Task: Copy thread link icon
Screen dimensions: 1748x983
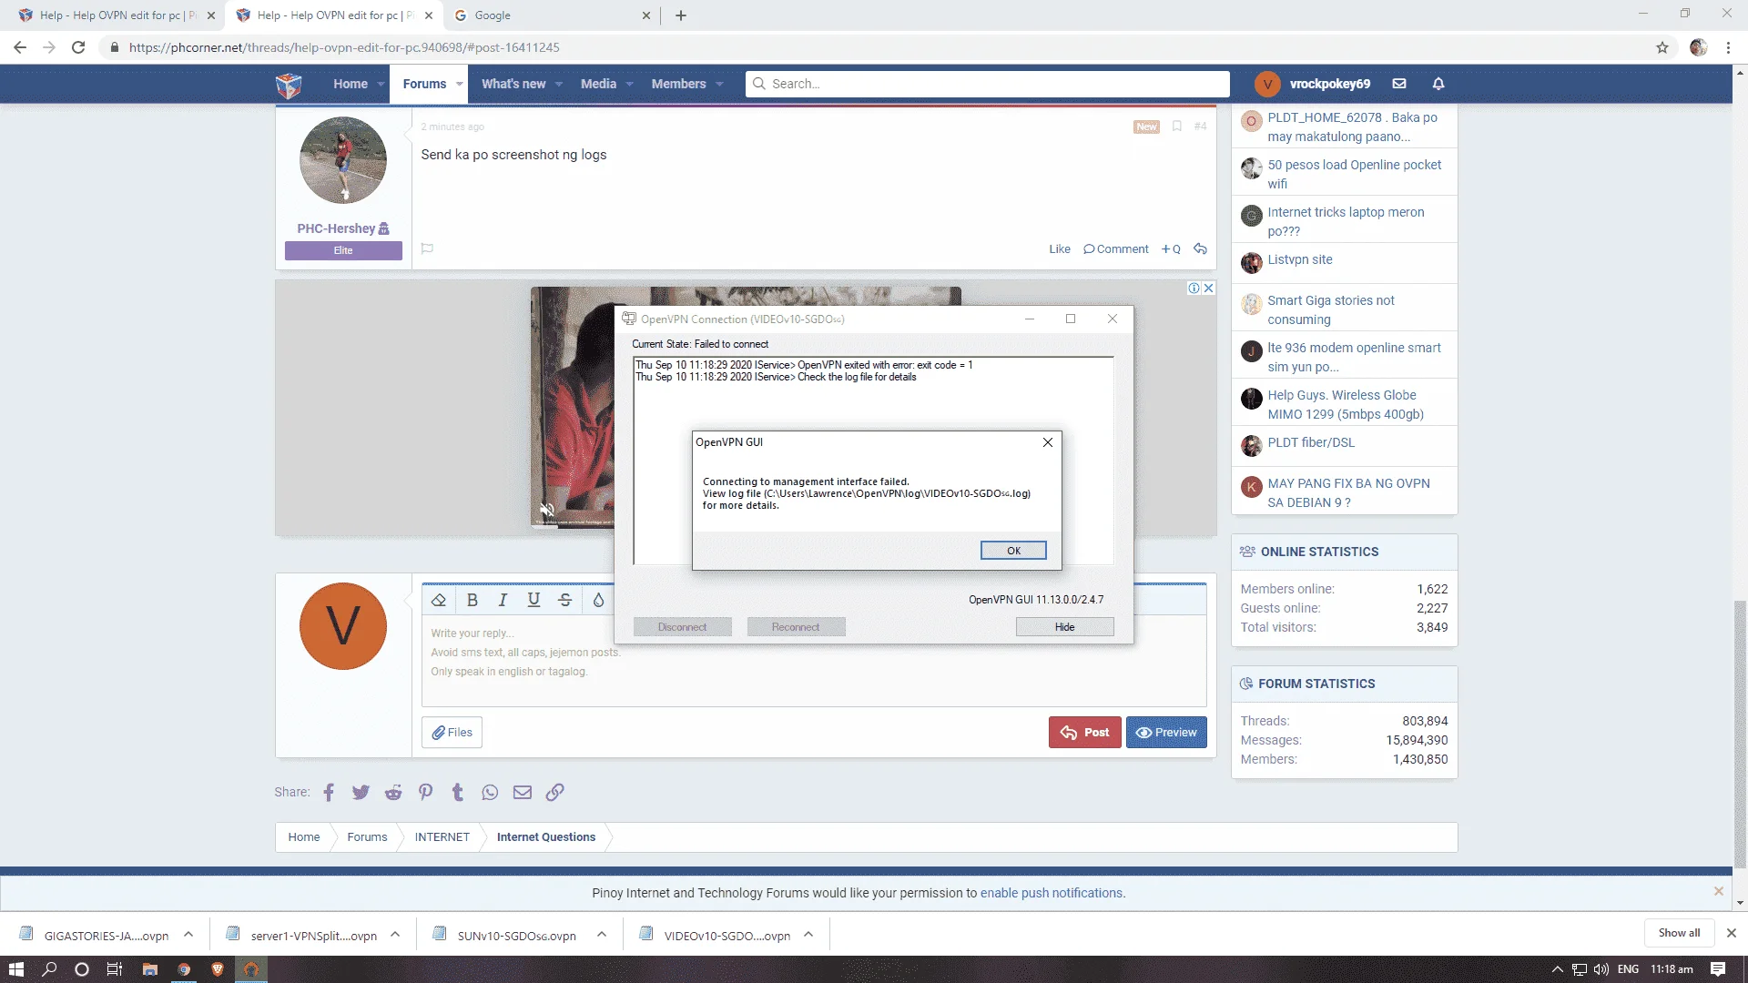Action: [x=554, y=793]
